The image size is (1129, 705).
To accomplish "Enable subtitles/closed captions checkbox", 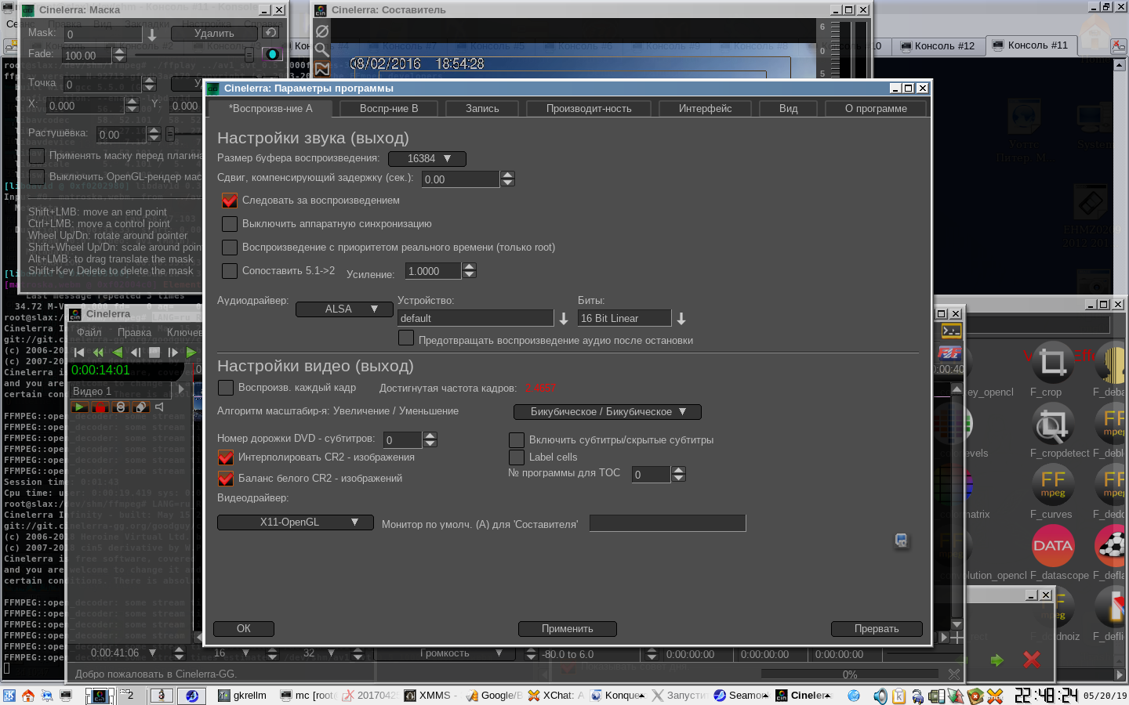I will coord(517,439).
